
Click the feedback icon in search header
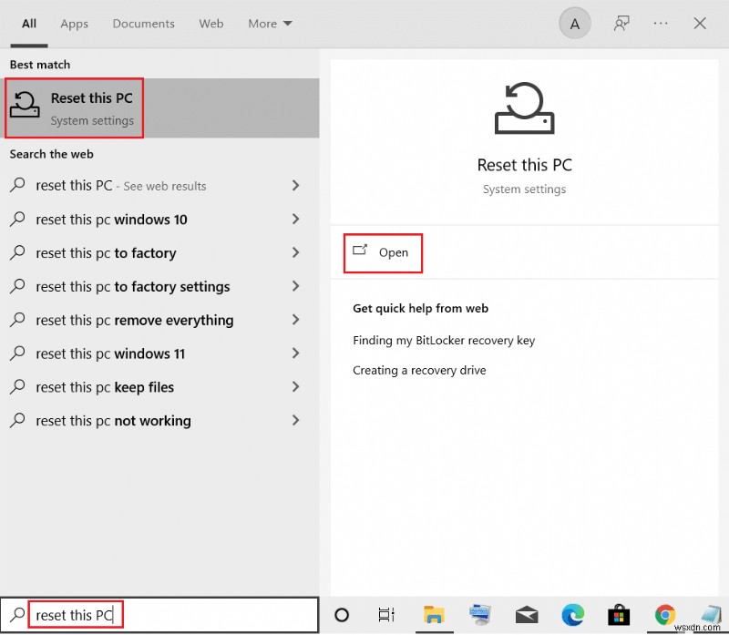click(x=621, y=25)
